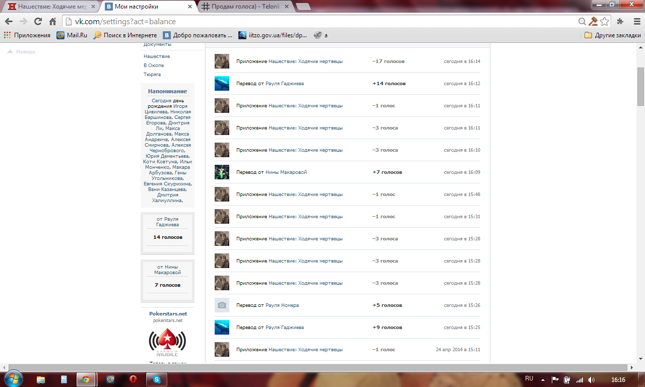
Task: Launch Skype from the taskbar
Action: click(156, 379)
